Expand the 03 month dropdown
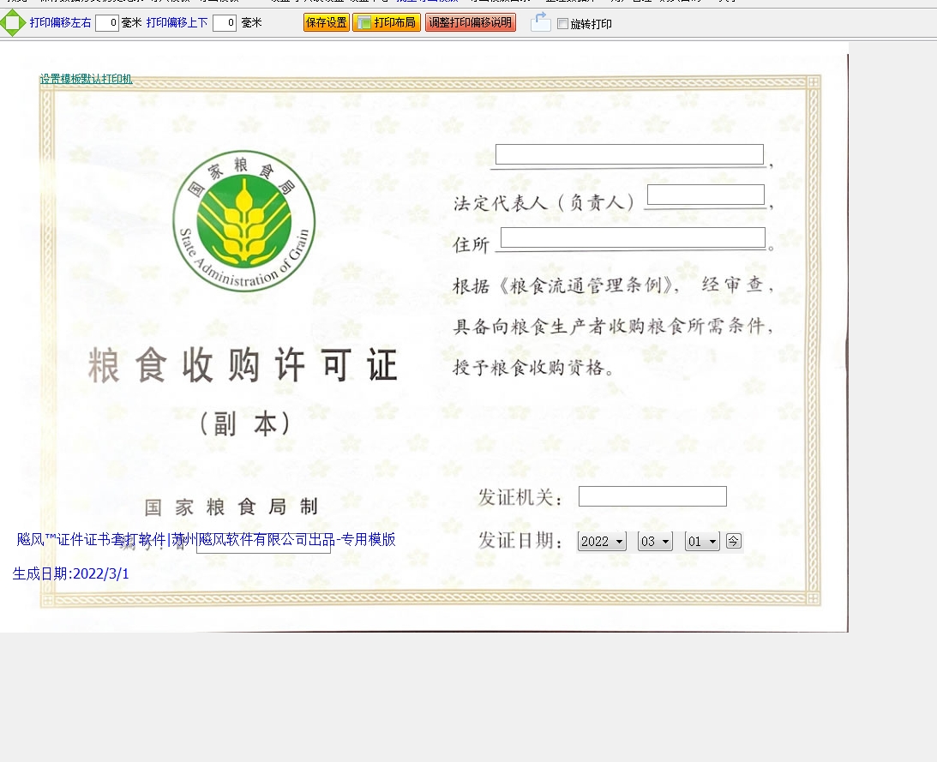Screen dimensions: 937x762 [x=655, y=542]
